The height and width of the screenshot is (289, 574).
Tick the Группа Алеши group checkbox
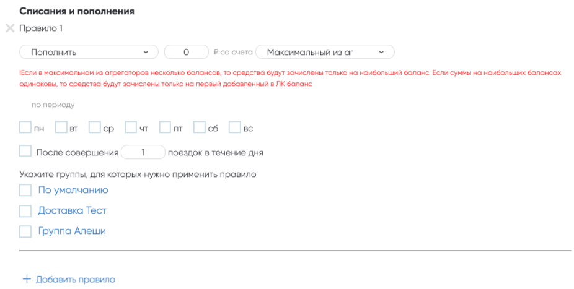[25, 231]
